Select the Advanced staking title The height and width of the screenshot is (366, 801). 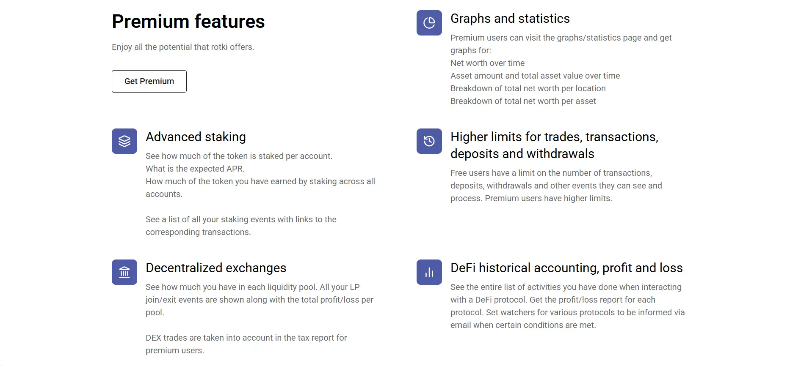click(x=196, y=137)
